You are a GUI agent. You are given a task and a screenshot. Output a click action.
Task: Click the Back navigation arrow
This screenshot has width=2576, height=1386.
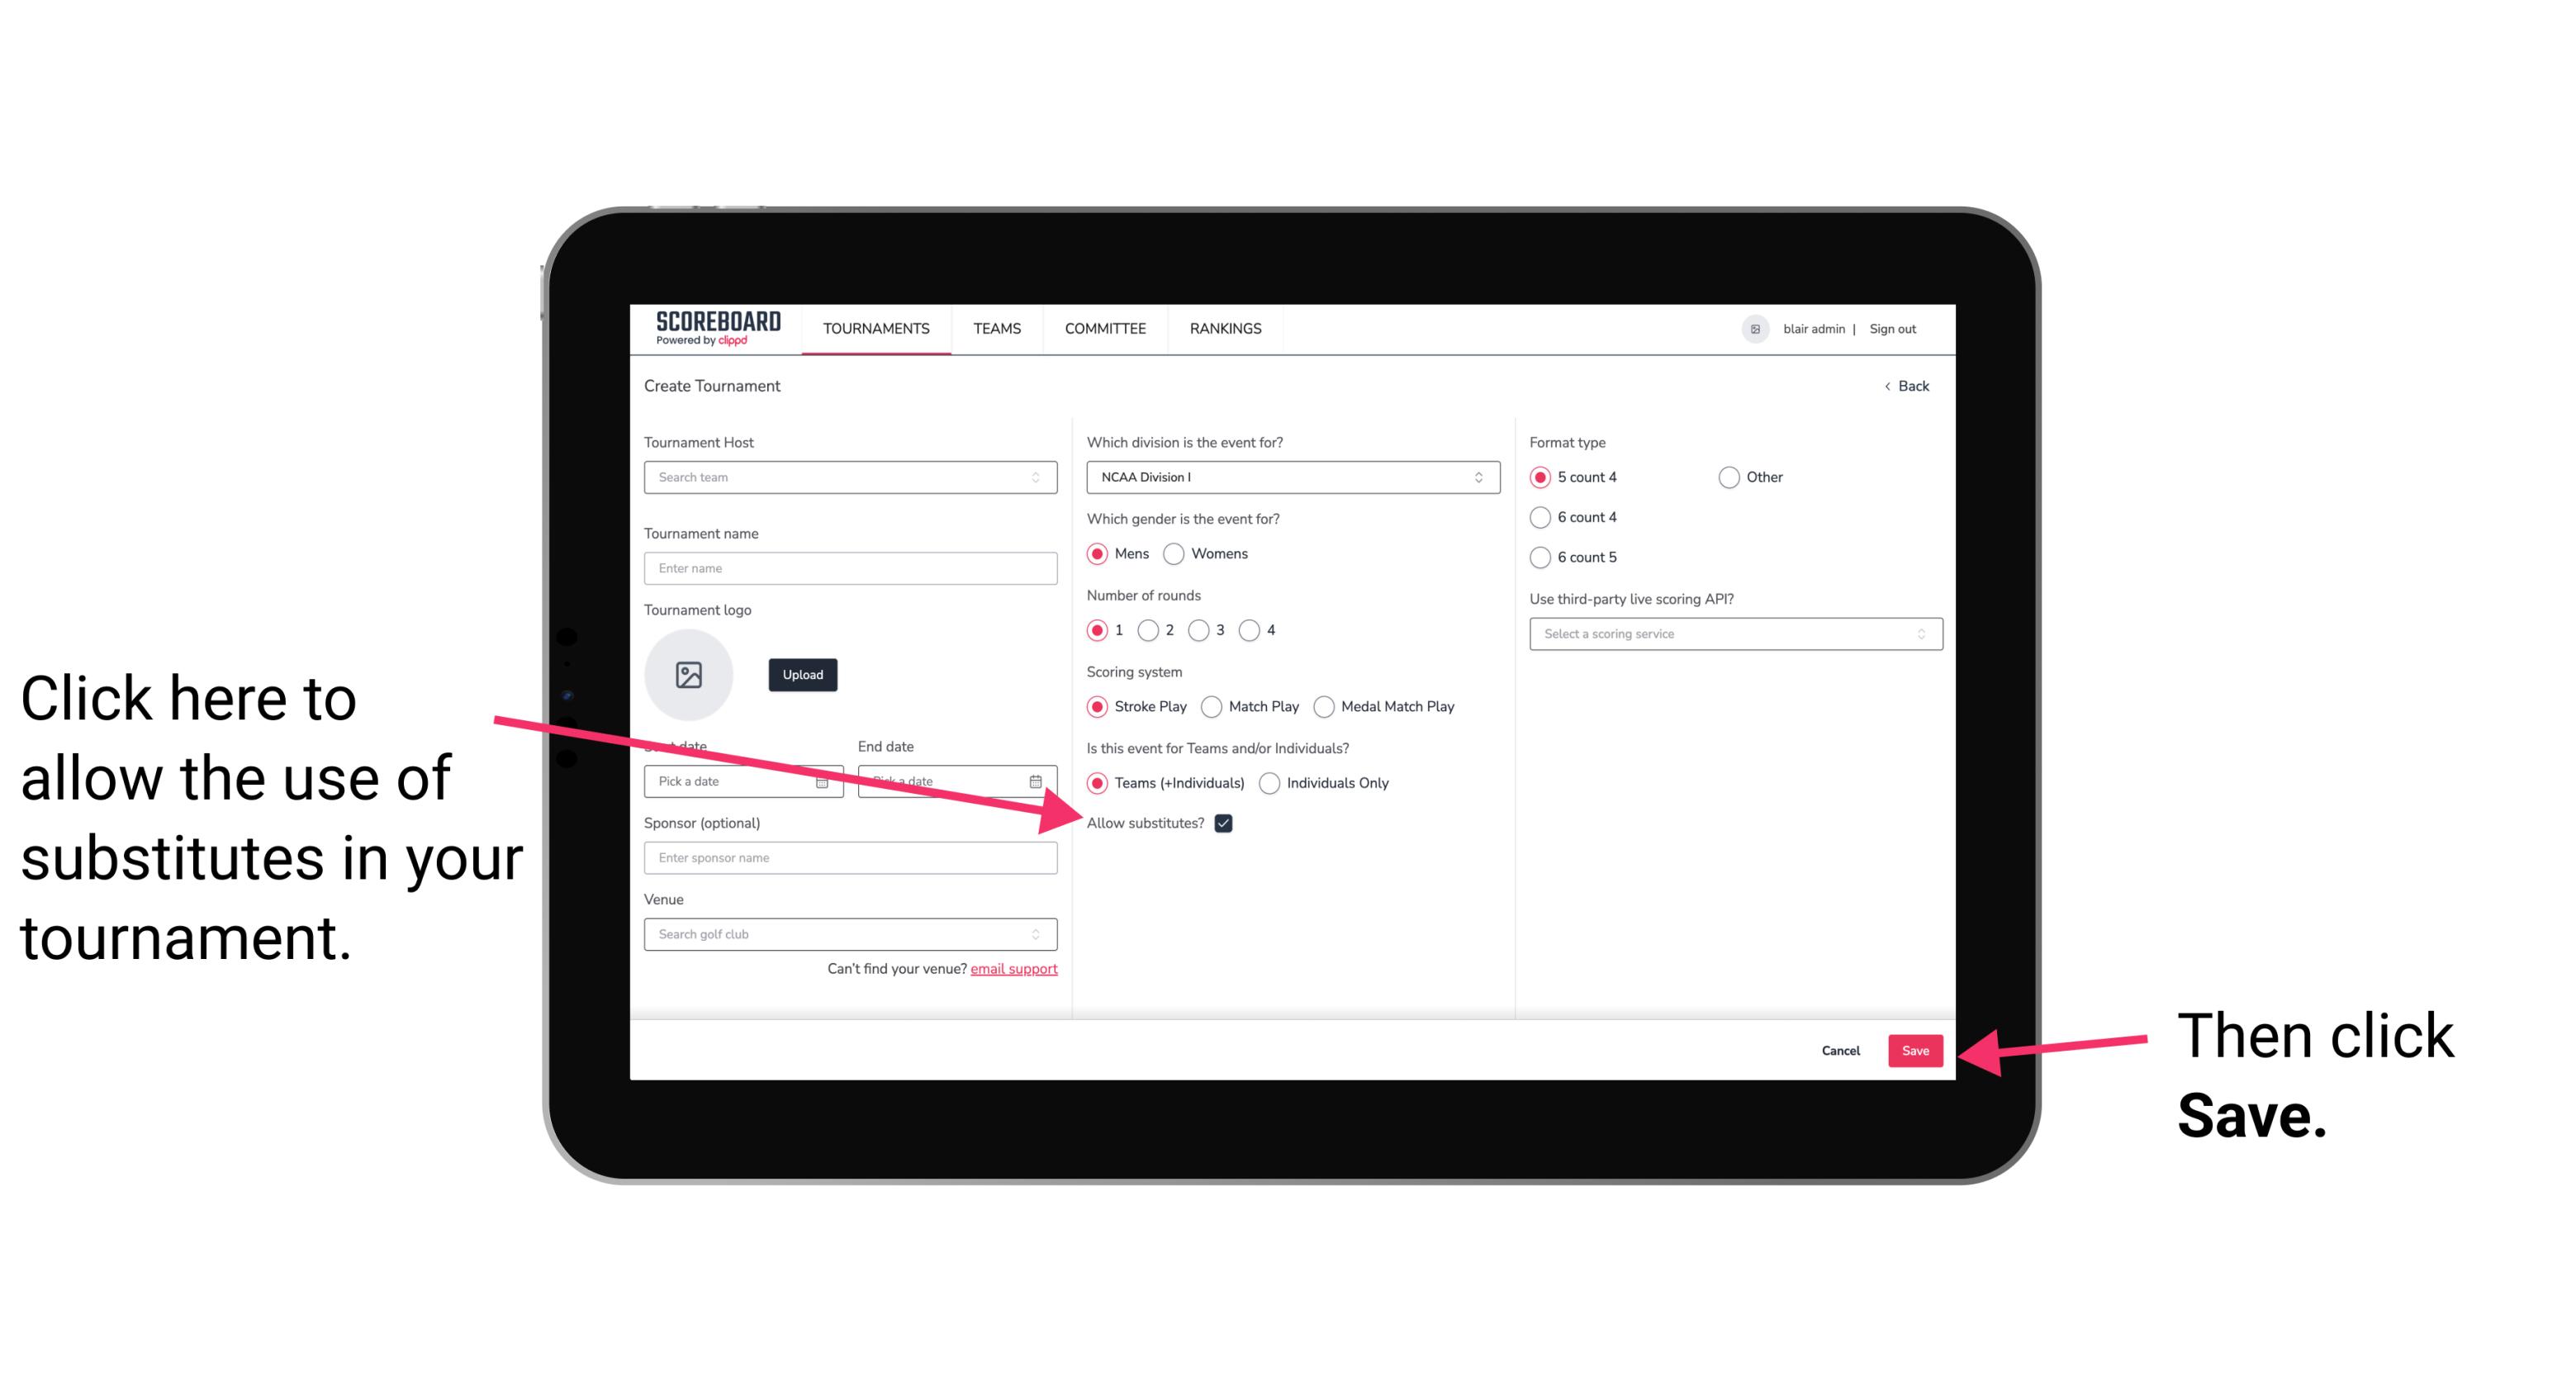click(x=1889, y=386)
